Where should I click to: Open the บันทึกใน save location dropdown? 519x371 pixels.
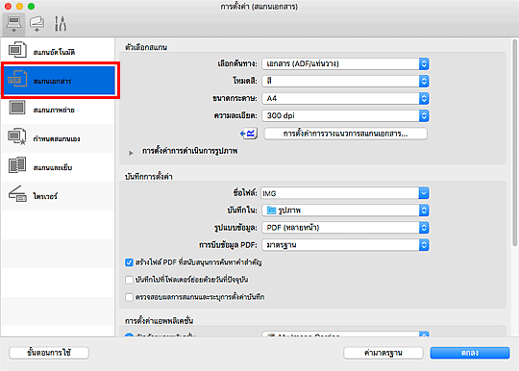[x=345, y=210]
